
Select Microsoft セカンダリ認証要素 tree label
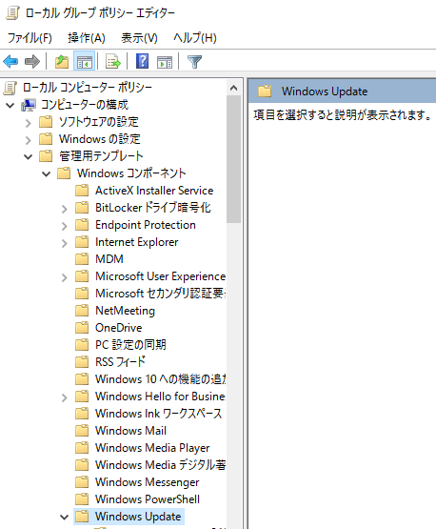(x=160, y=294)
